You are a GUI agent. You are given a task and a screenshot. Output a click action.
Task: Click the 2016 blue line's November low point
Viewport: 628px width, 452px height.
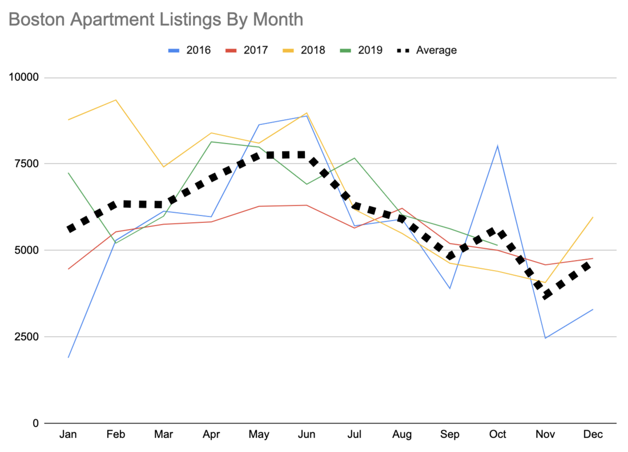pyautogui.click(x=545, y=338)
